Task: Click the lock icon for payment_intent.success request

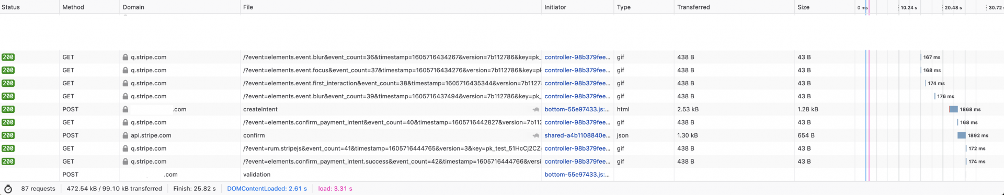Action: 125,162
